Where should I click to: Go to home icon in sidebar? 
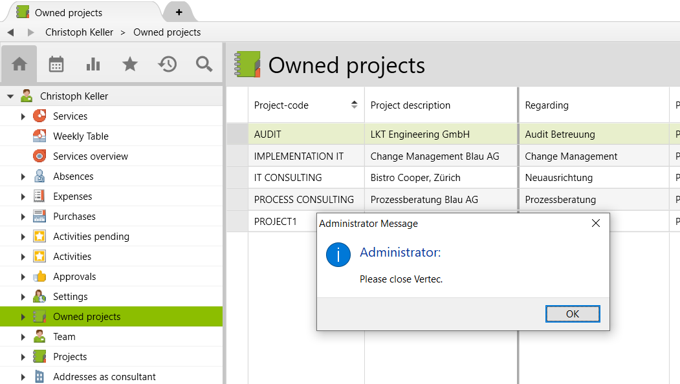19,64
